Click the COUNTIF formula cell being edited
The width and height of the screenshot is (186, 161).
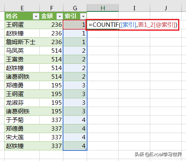[132, 25]
